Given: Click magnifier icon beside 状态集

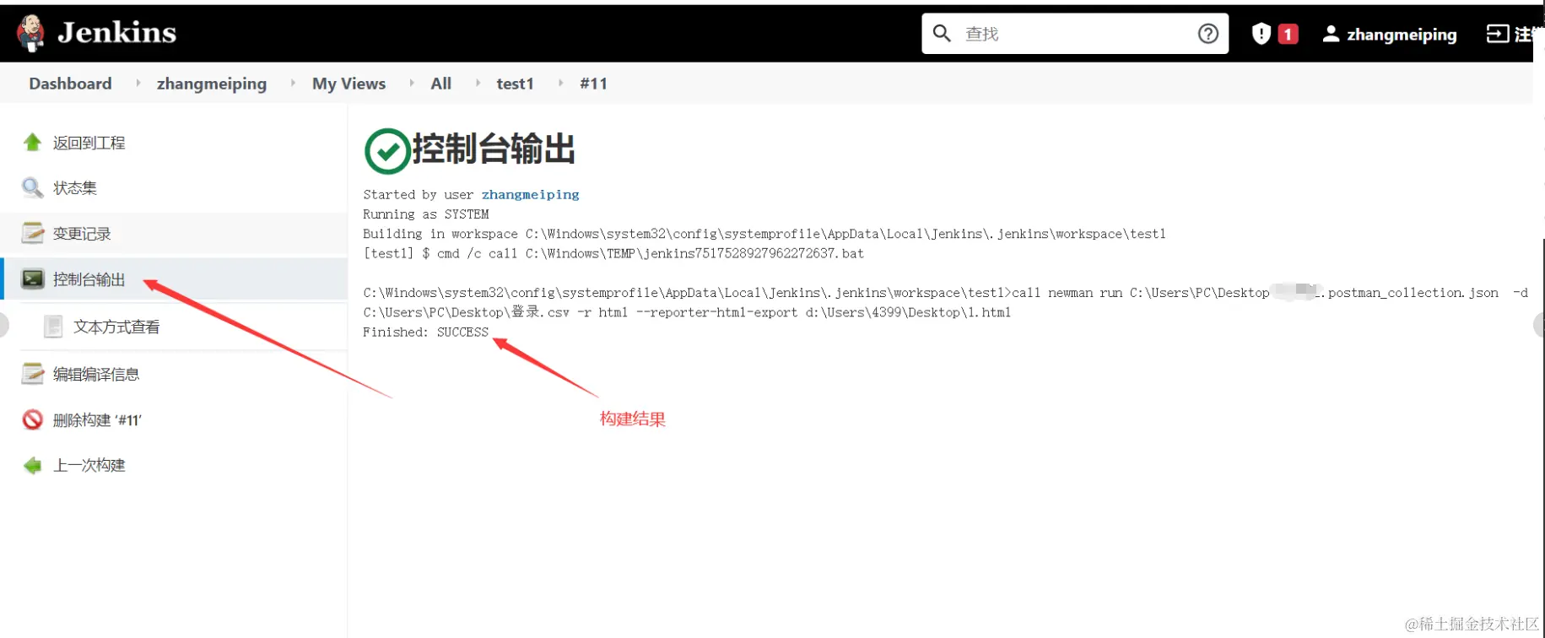Looking at the screenshot, I should click(32, 187).
